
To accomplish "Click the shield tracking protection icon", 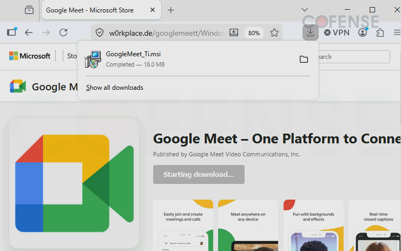I will [99, 32].
